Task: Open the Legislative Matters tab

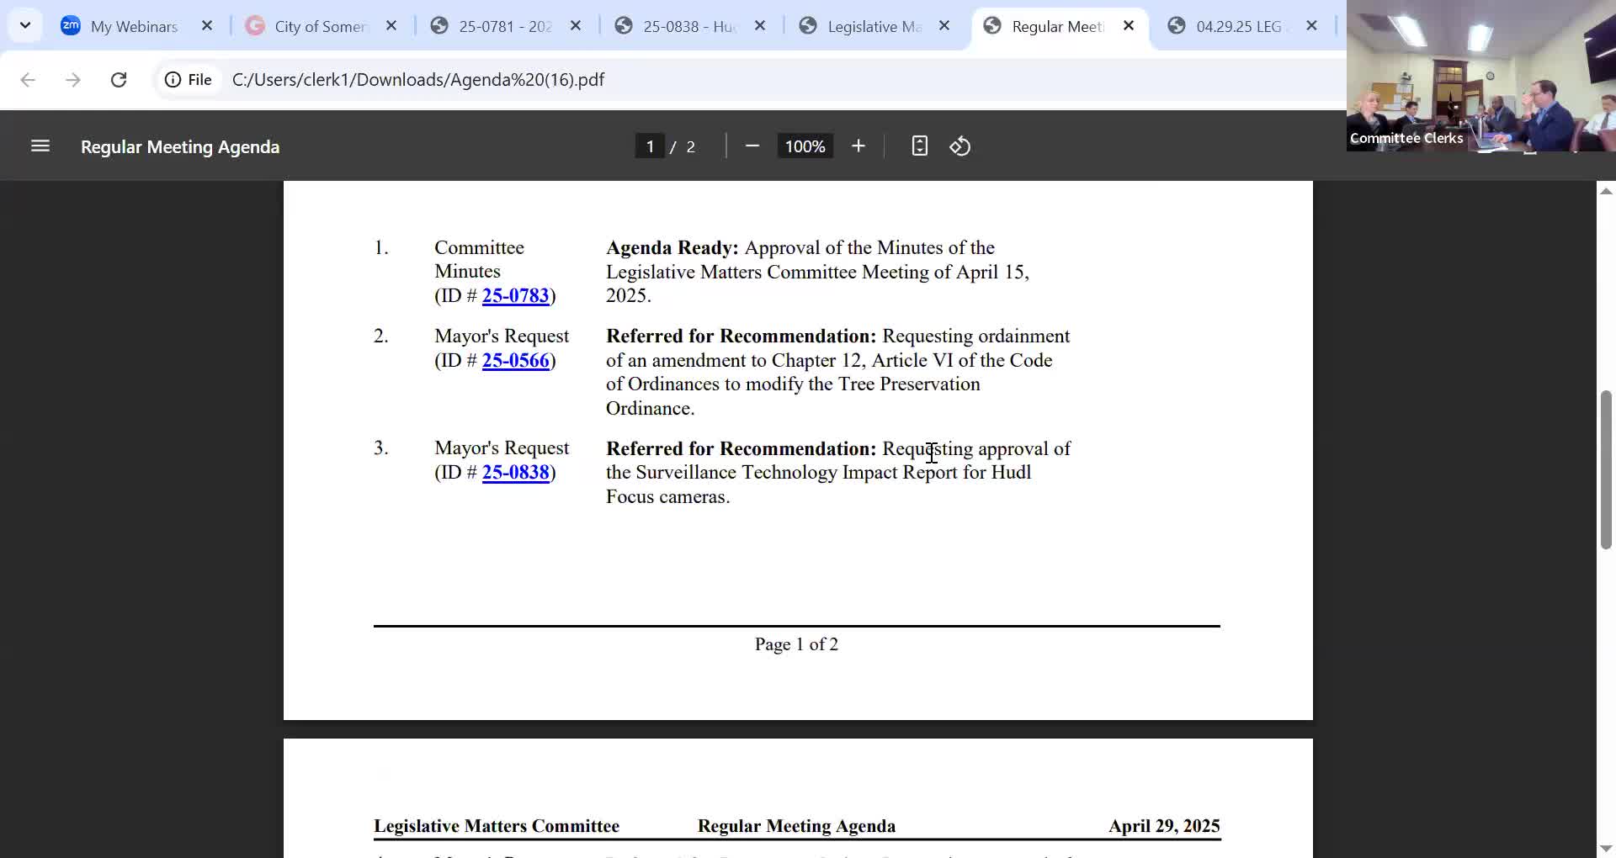Action: coord(874,26)
